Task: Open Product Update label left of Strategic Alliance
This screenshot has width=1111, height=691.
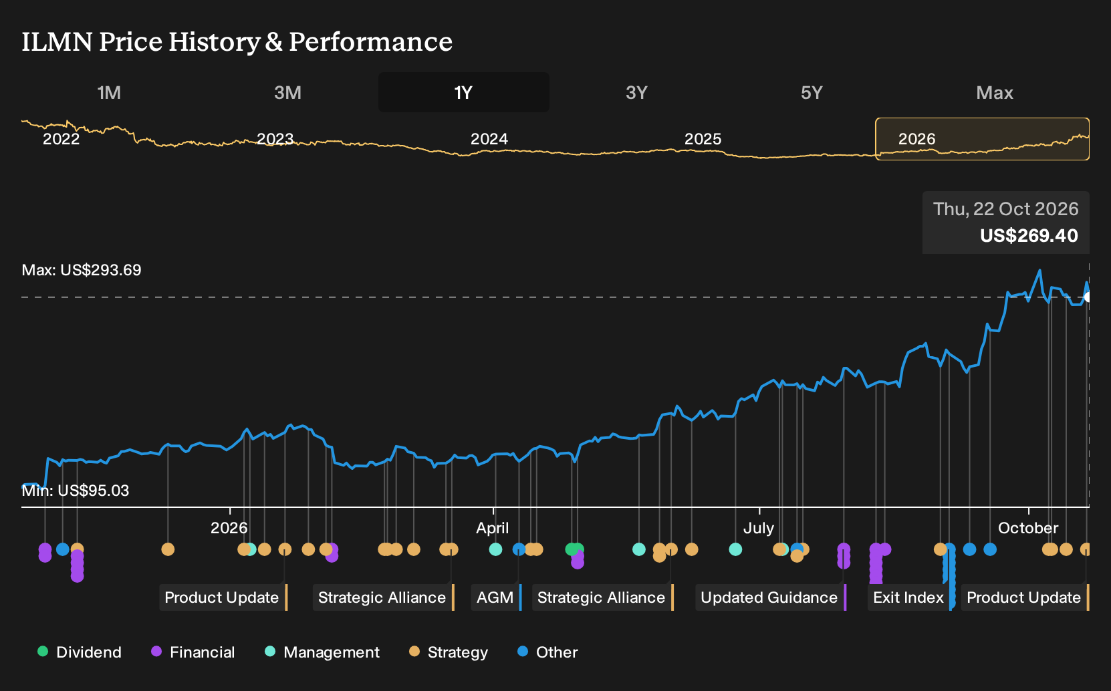Action: click(223, 597)
